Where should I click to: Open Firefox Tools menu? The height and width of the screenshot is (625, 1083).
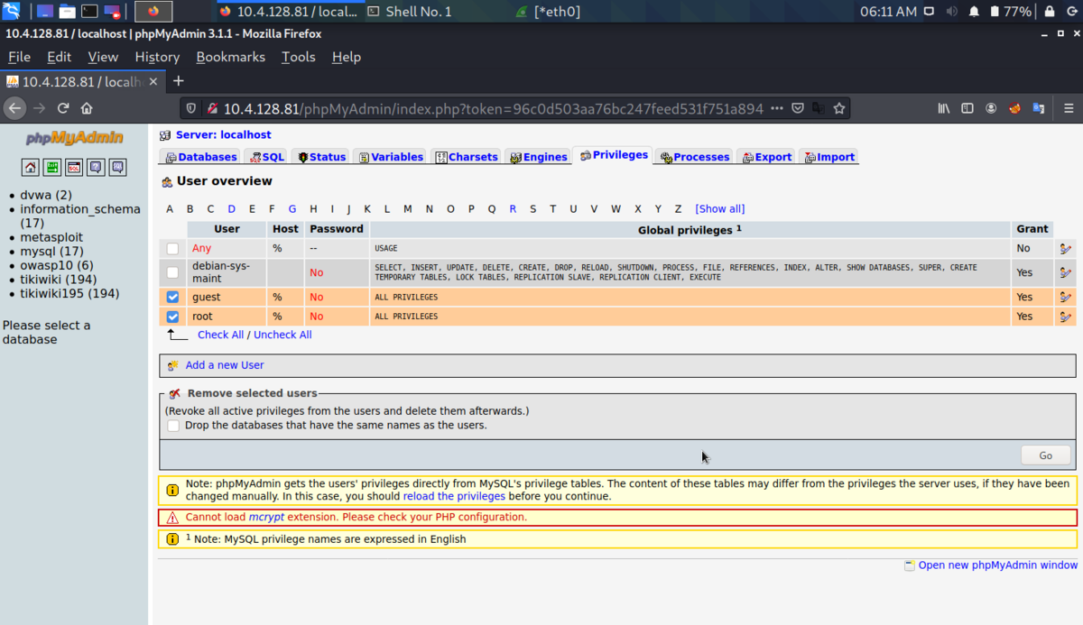(x=298, y=57)
